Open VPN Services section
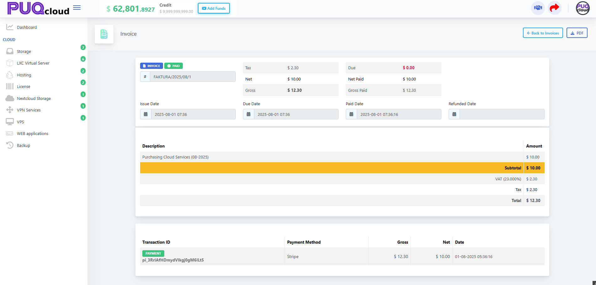 (29, 110)
